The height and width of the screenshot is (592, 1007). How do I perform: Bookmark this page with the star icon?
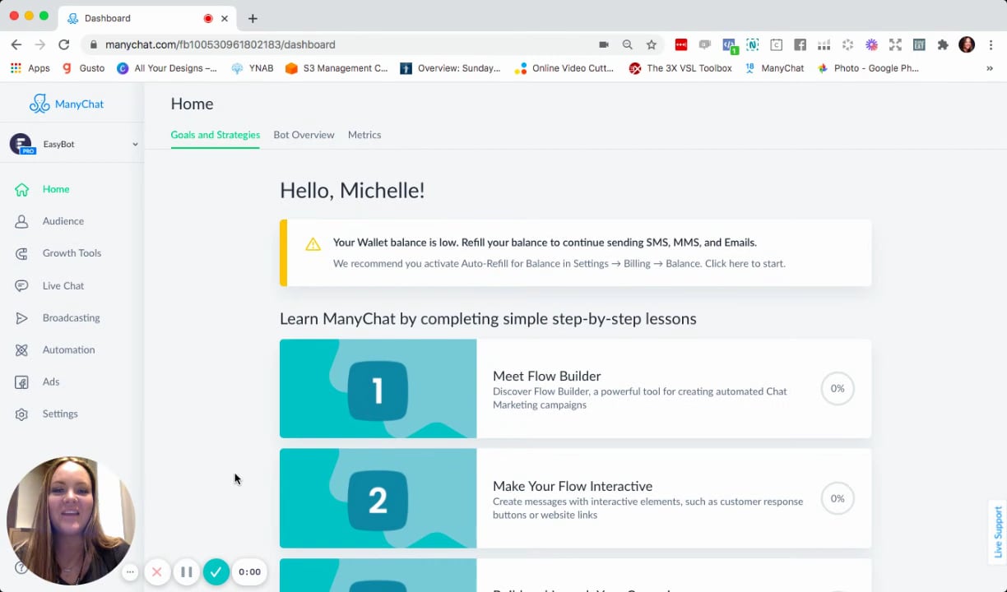pyautogui.click(x=652, y=44)
